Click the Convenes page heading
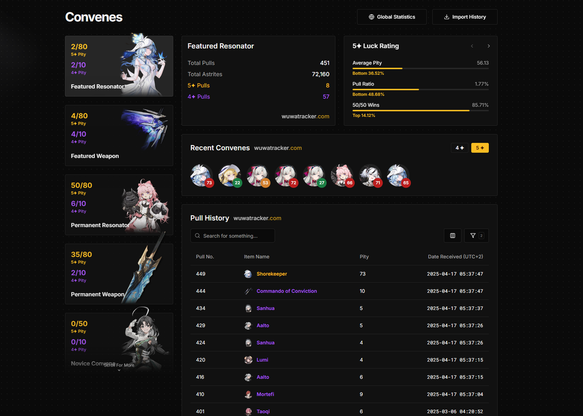This screenshot has width=583, height=416. 94,17
